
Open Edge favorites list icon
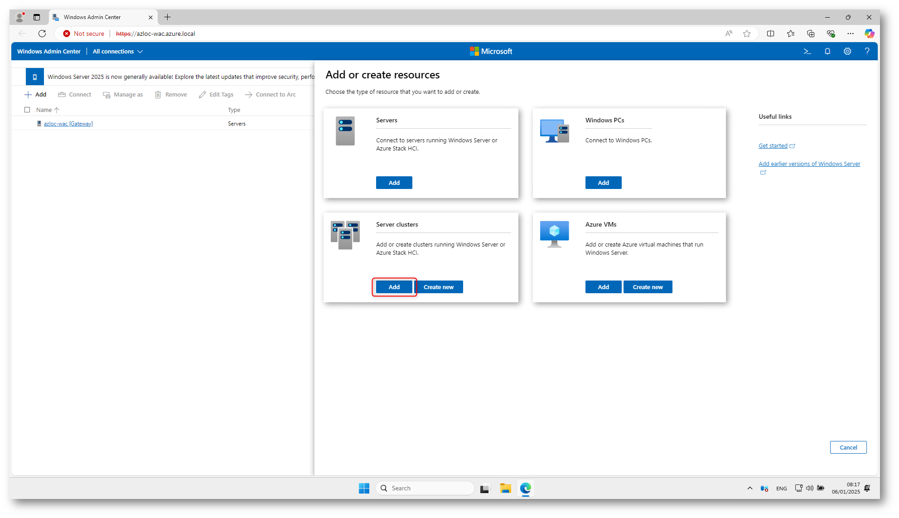click(x=791, y=34)
